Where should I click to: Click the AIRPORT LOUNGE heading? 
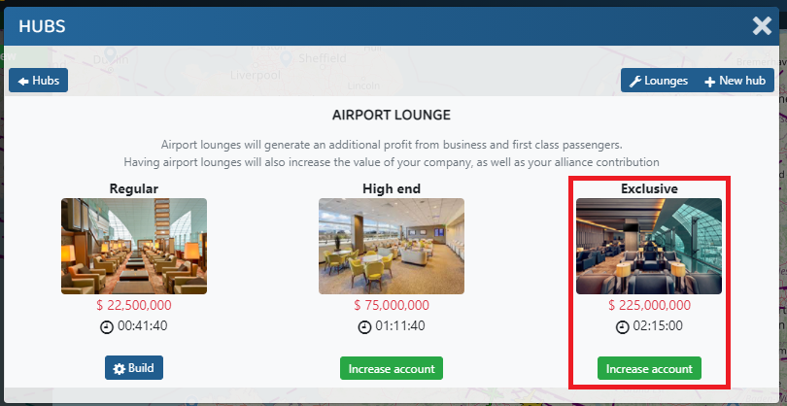click(x=392, y=115)
